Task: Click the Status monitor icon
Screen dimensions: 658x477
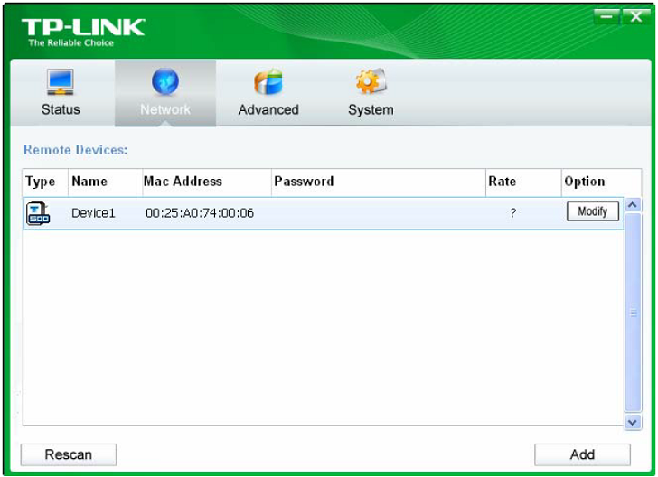Action: click(60, 82)
